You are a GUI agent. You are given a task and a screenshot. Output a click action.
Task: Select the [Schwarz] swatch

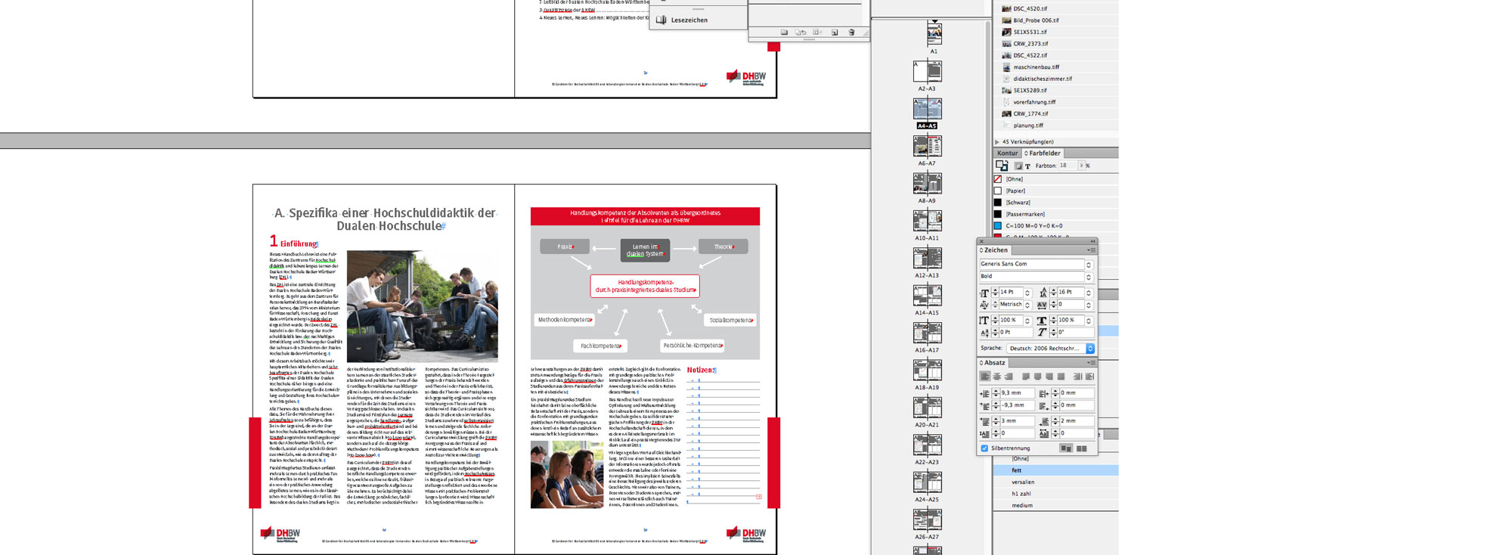[1056, 203]
